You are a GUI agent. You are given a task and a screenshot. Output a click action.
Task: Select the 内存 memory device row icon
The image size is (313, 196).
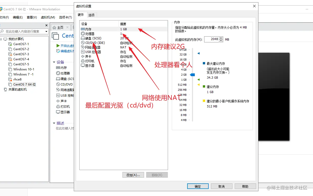(83, 29)
